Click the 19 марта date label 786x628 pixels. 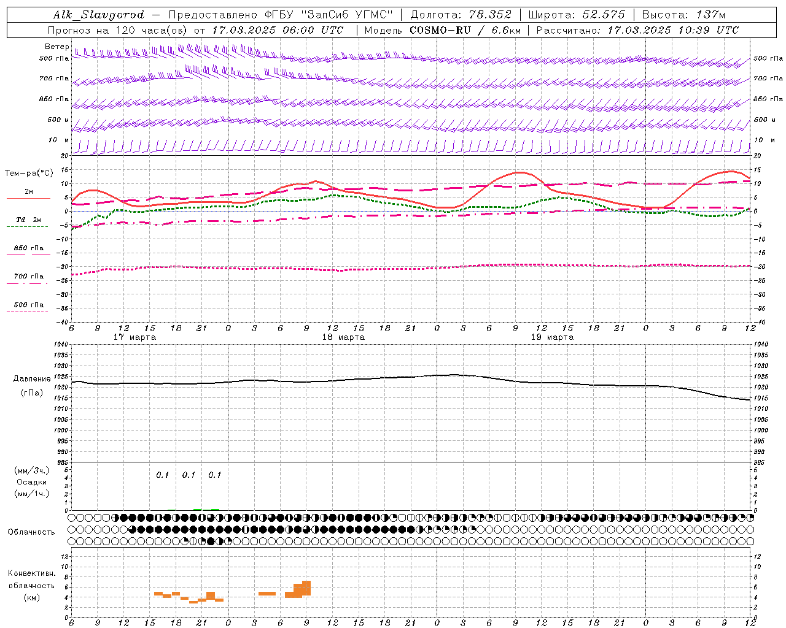click(x=552, y=337)
